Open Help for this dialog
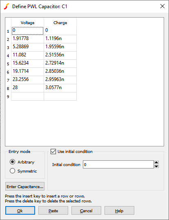Image resolution: width=169 pixels, height=220 pixels. coord(119,211)
